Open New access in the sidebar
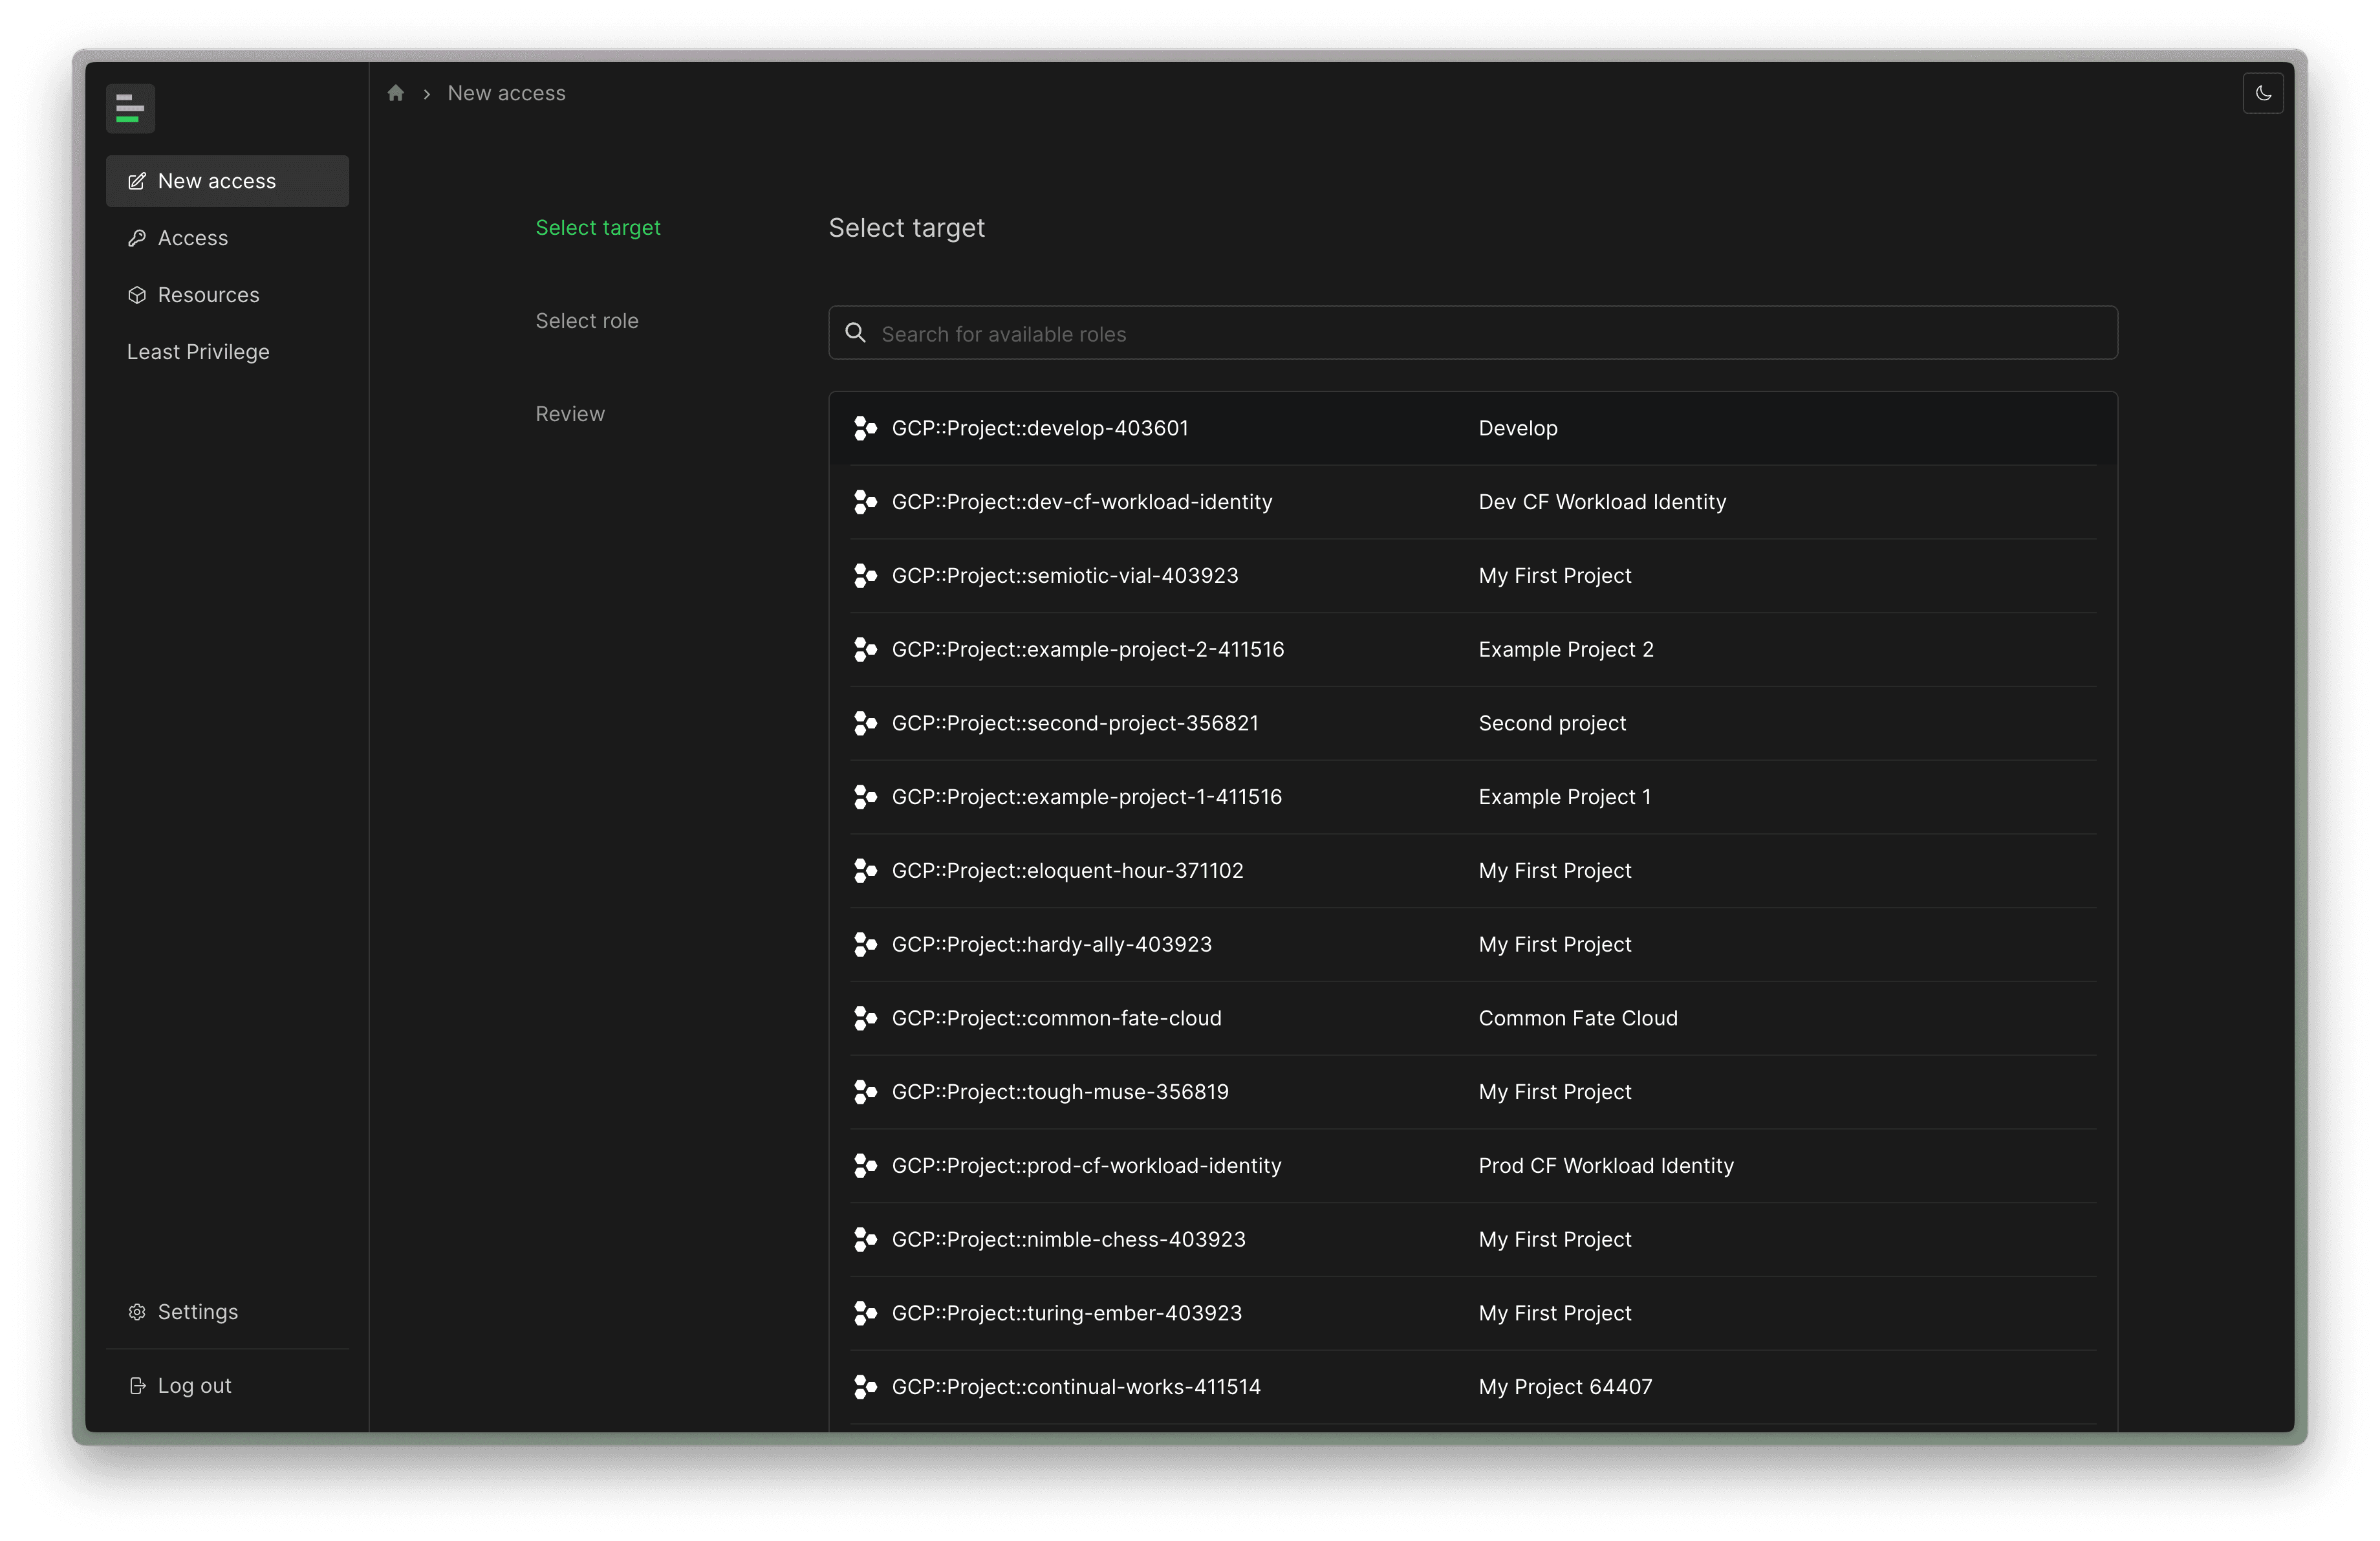Viewport: 2380px width, 1541px height. click(227, 181)
